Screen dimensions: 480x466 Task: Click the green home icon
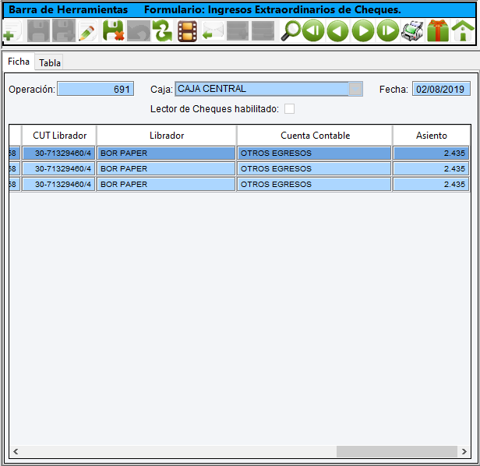(x=463, y=31)
